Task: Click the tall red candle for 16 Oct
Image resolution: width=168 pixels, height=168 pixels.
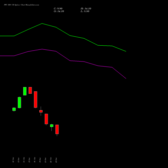Action: 36,99
